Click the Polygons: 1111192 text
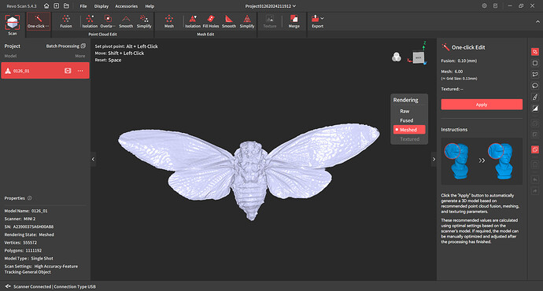This screenshot has width=543, height=291. (x=23, y=251)
